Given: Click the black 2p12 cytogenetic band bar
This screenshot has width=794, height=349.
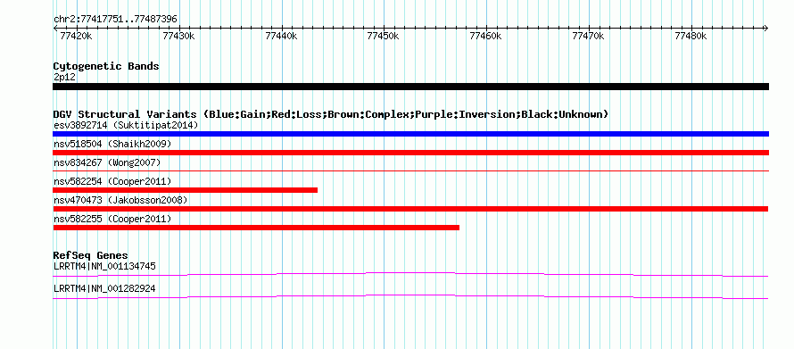Looking at the screenshot, I should pyautogui.click(x=410, y=87).
